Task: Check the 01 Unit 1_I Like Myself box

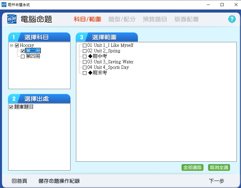Action: pyautogui.click(x=85, y=45)
